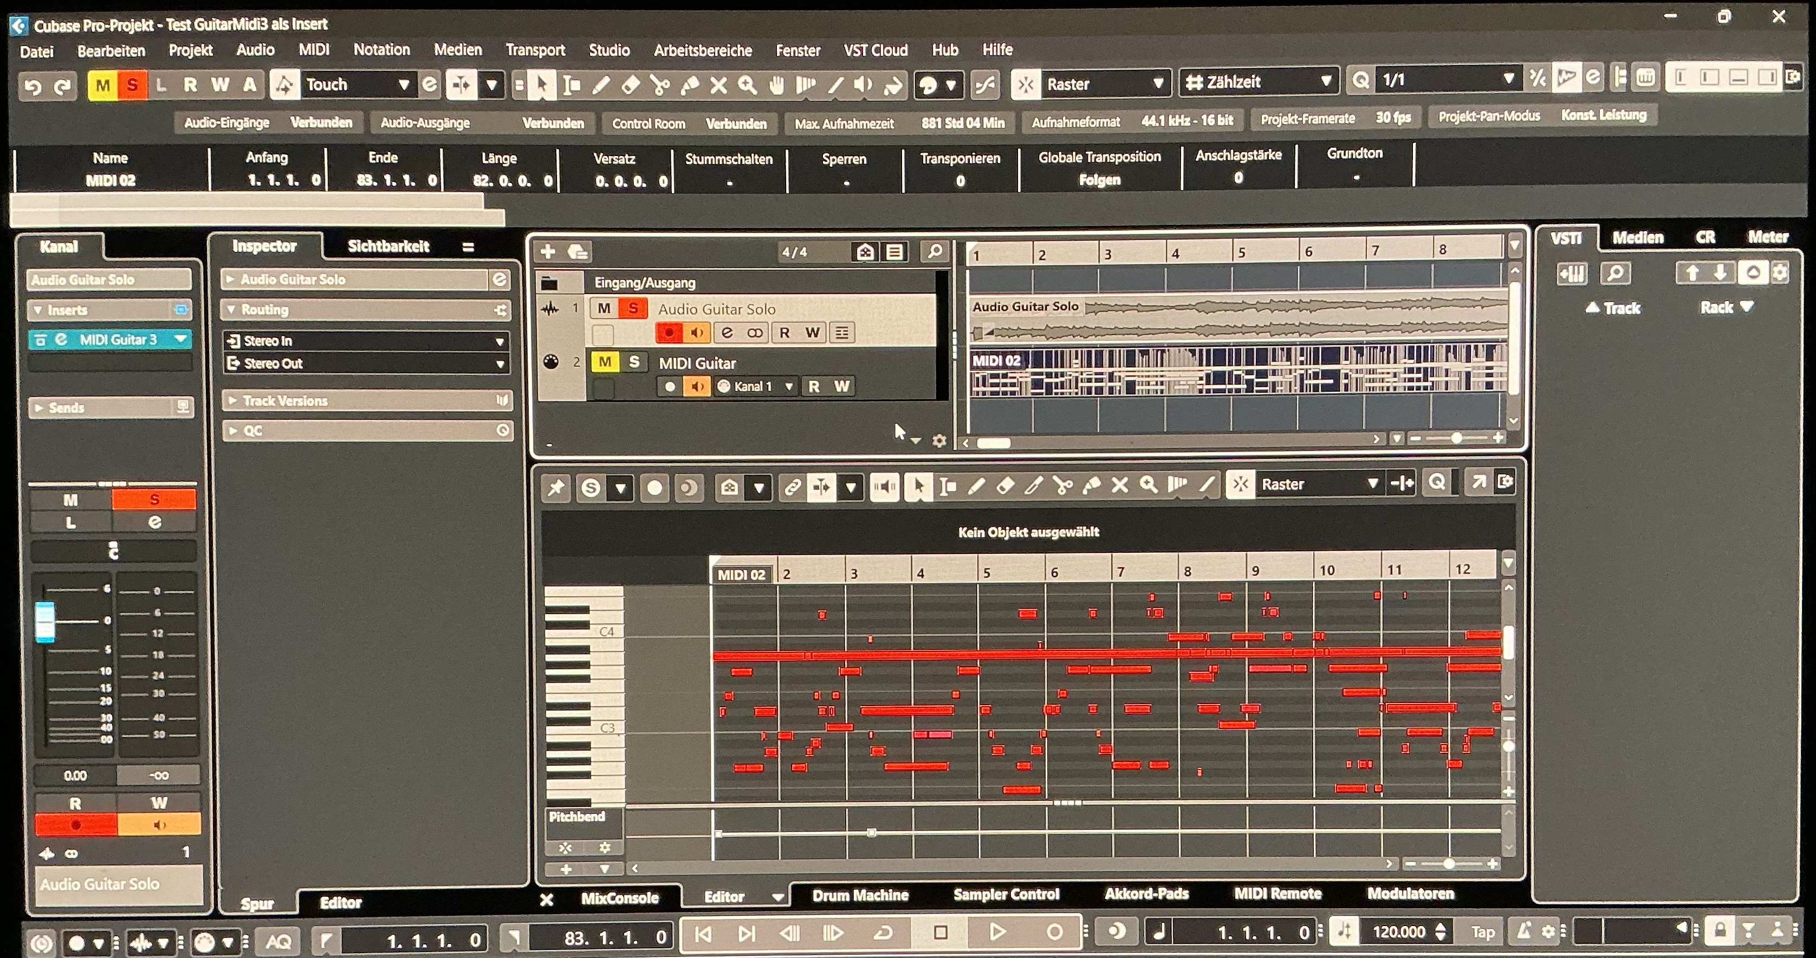Start playback with the Play button
Image resolution: width=1816 pixels, height=958 pixels.
(997, 933)
